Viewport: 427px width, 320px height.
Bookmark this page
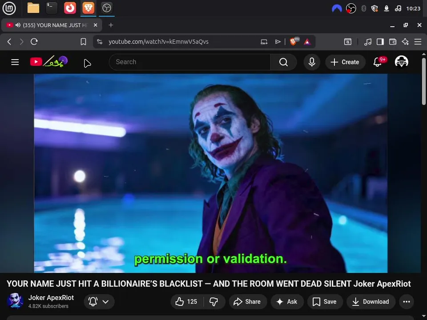(x=83, y=42)
